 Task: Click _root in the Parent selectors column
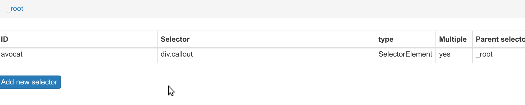click(484, 54)
